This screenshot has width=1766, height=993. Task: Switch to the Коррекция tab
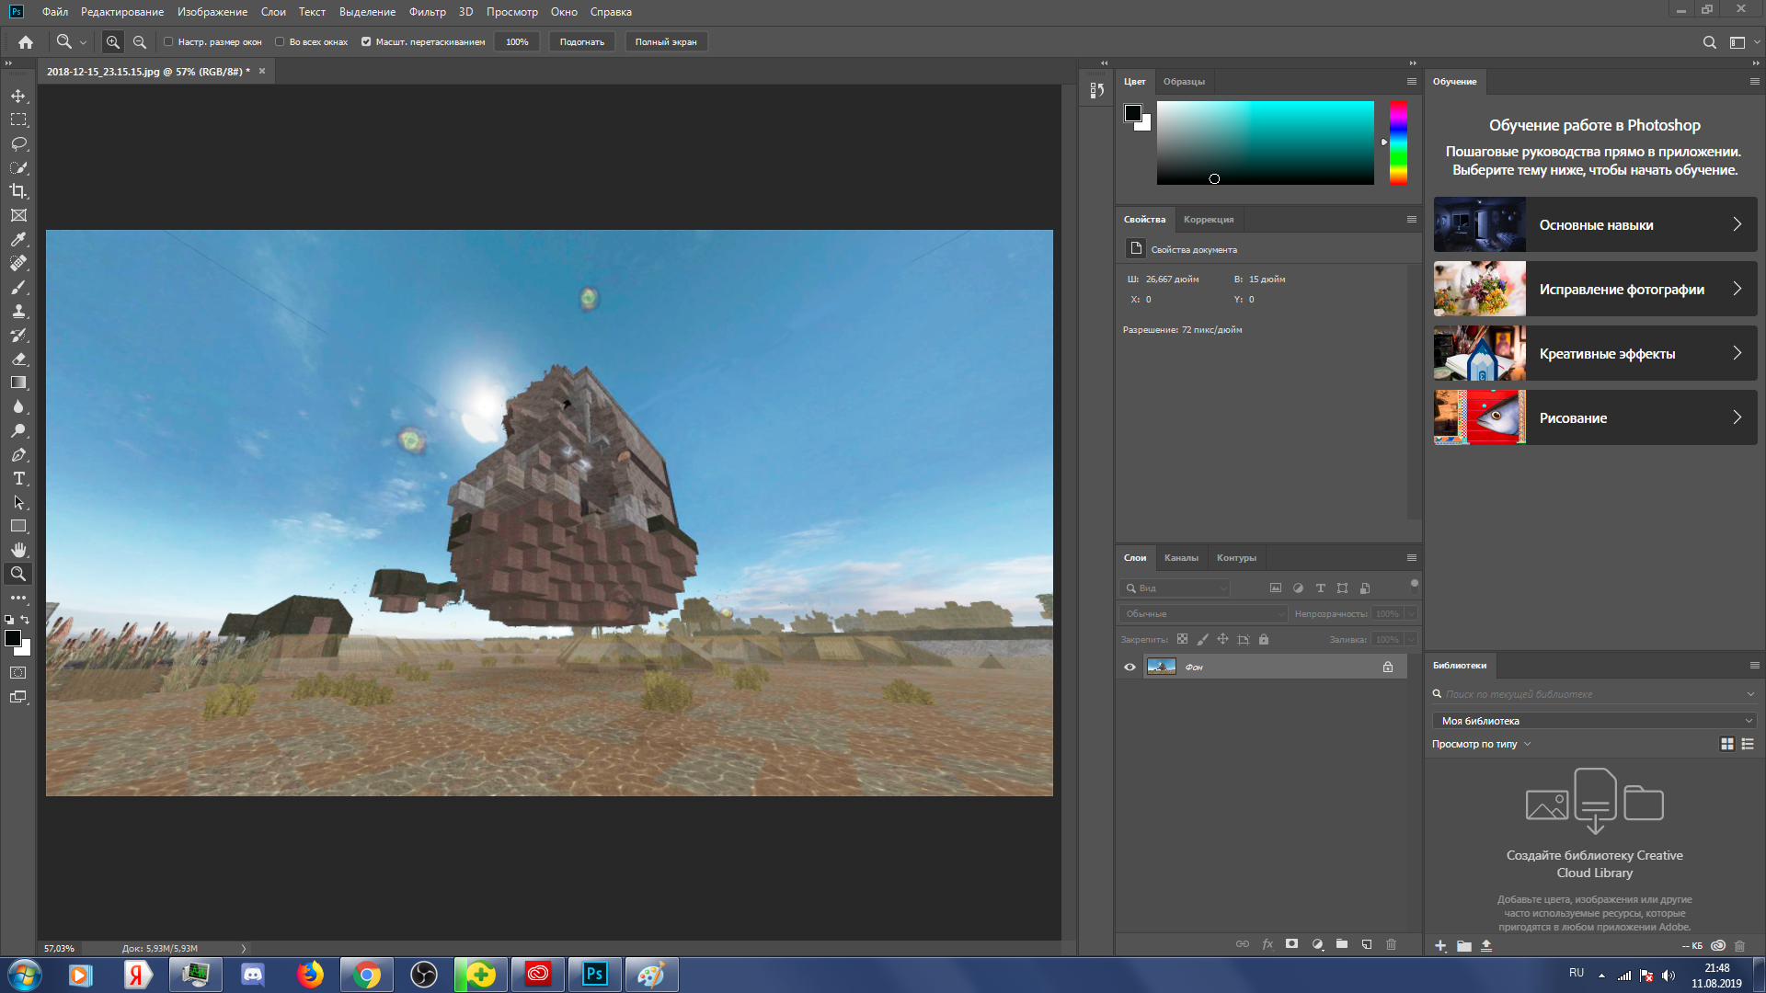(1209, 220)
